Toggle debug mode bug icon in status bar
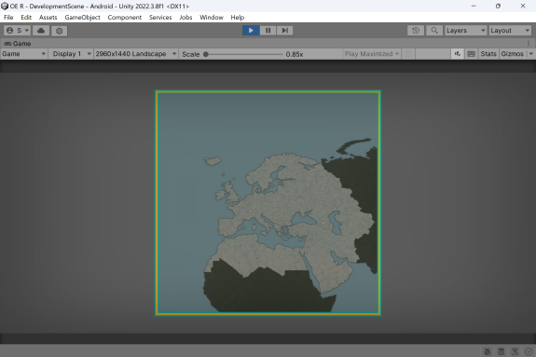536x357 pixels. click(488, 351)
